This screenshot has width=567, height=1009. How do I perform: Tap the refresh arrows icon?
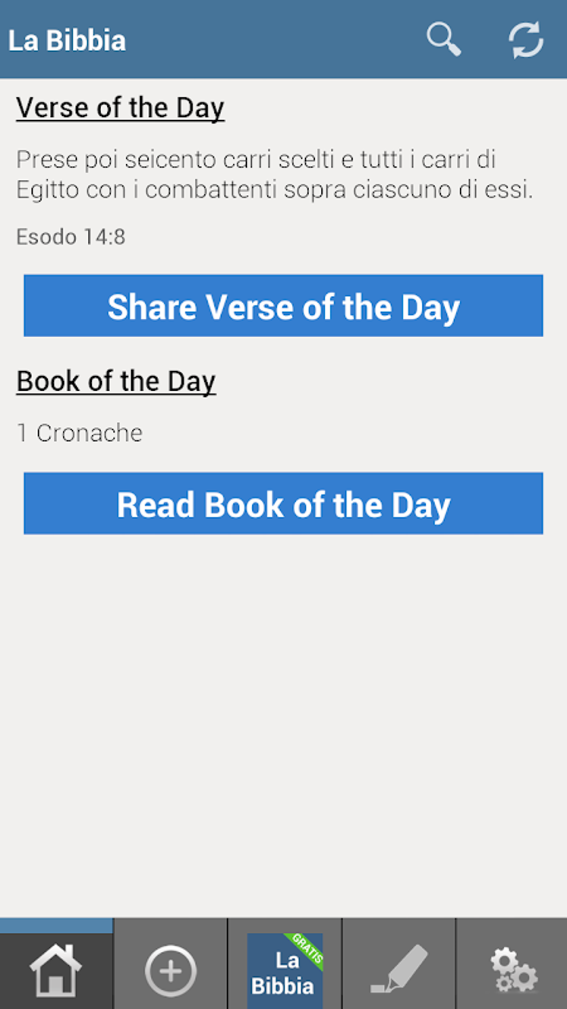coord(525,40)
